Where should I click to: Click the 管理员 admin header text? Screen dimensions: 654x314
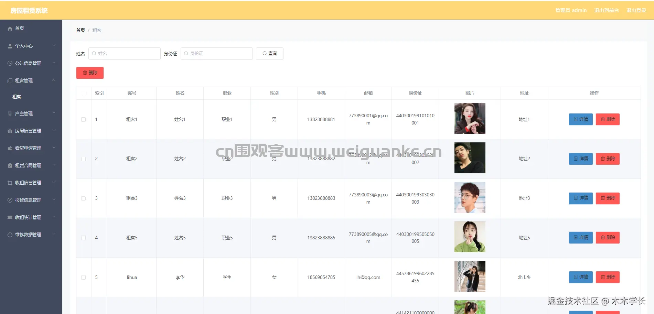click(x=571, y=10)
